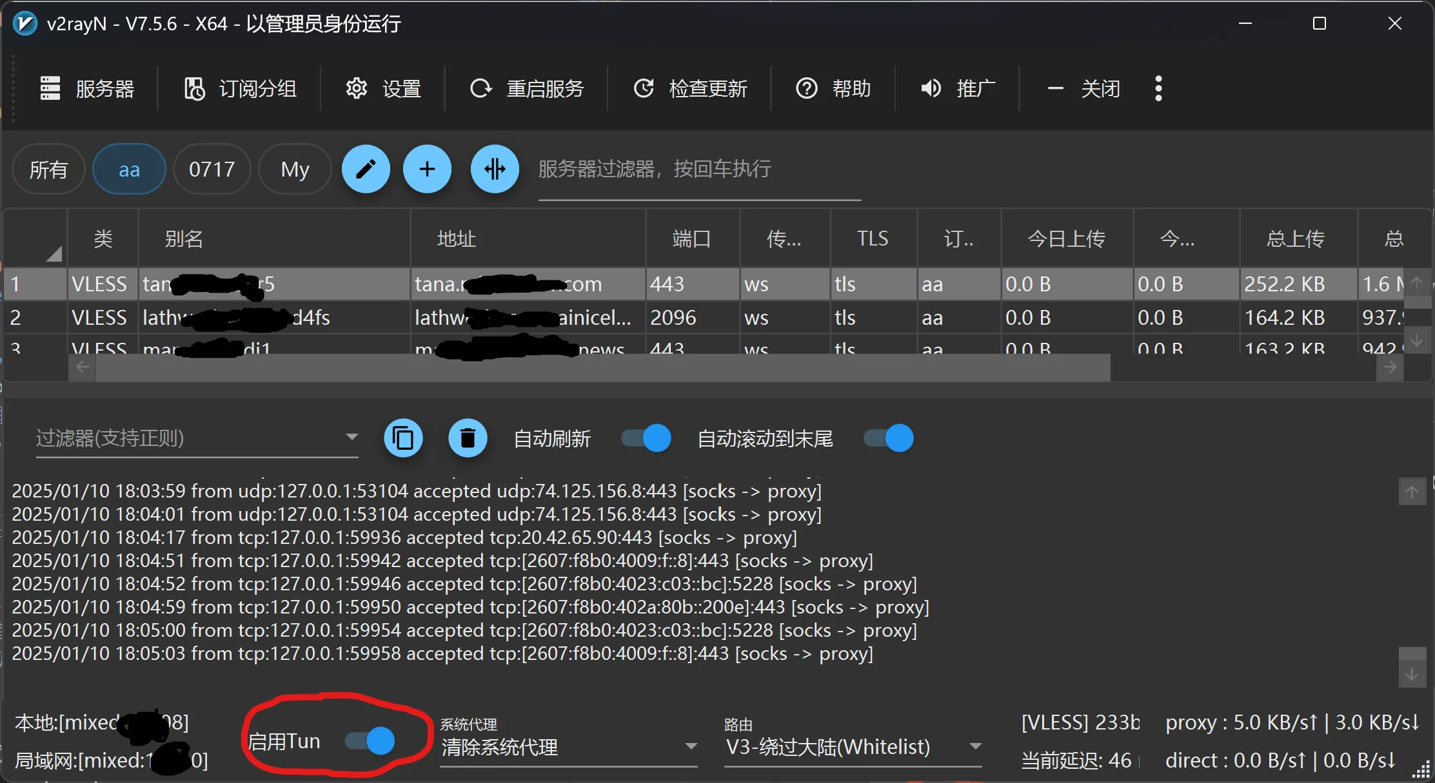This screenshot has width=1435, height=783.
Task: Click log panel scroll down arrow
Action: (x=1412, y=674)
